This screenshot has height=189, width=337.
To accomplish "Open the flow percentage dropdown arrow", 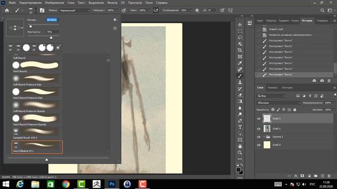I will point(148,10).
